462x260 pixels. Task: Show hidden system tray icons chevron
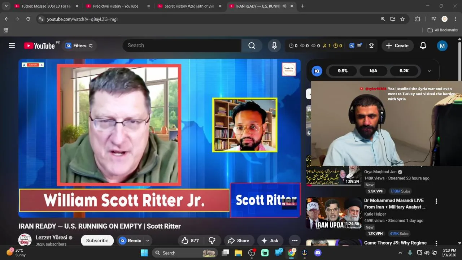point(400,253)
